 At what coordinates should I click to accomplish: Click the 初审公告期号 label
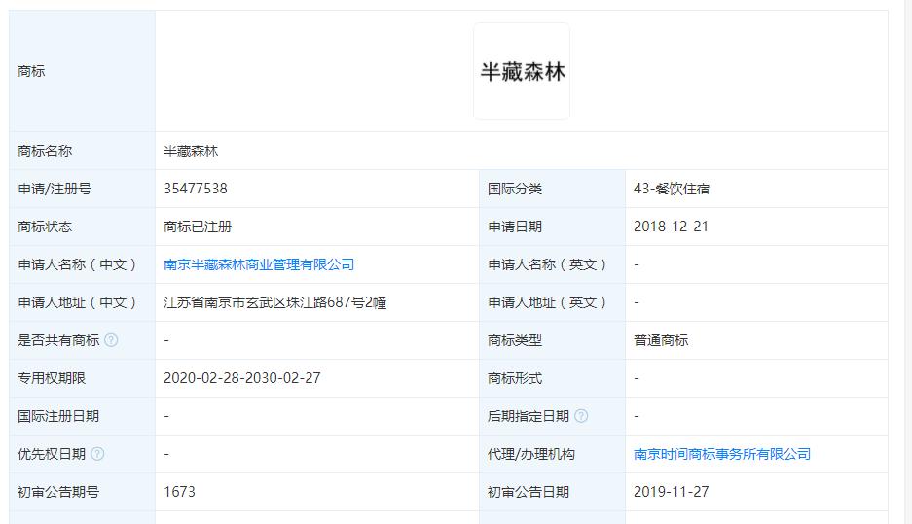(x=58, y=492)
